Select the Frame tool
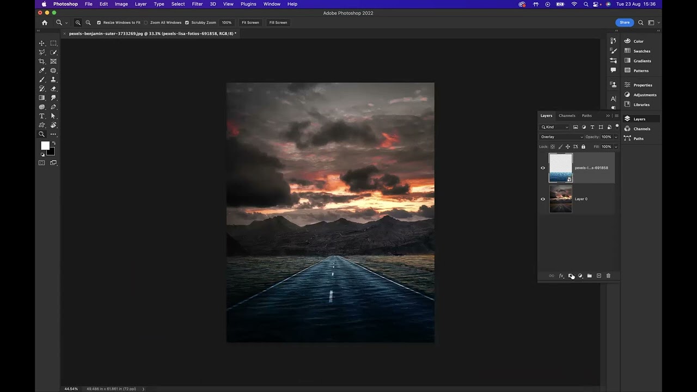 click(53, 62)
